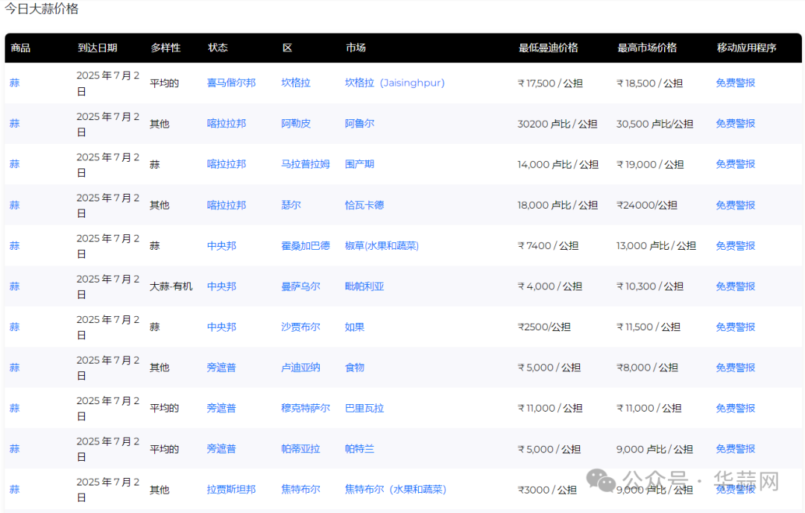Viewport: 805px width, 513px height.
Task: Sort by the 到达日期 column header
Action: 97,48
